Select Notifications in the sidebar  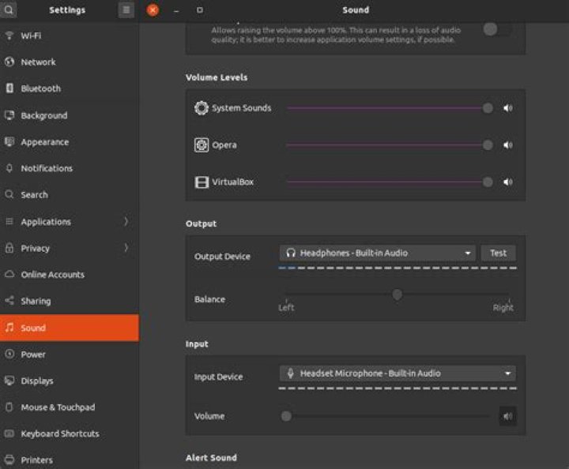point(70,168)
